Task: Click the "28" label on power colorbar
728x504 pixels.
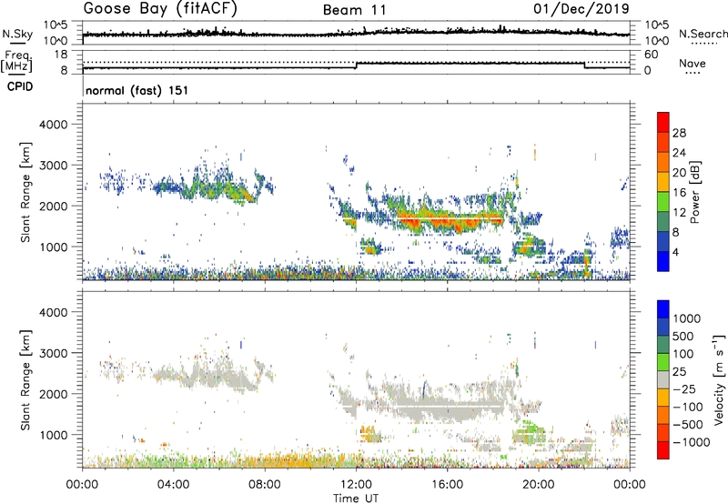Action: pos(679,133)
